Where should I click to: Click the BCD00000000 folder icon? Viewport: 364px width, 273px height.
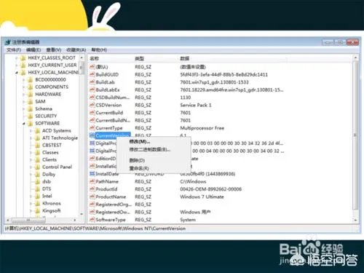pyautogui.click(x=31, y=80)
